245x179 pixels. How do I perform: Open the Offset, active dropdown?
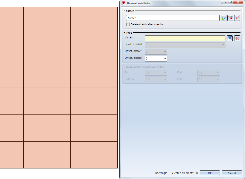156,52
